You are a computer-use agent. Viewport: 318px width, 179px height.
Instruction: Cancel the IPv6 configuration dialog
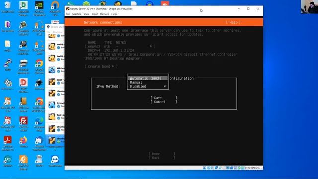(x=163, y=102)
